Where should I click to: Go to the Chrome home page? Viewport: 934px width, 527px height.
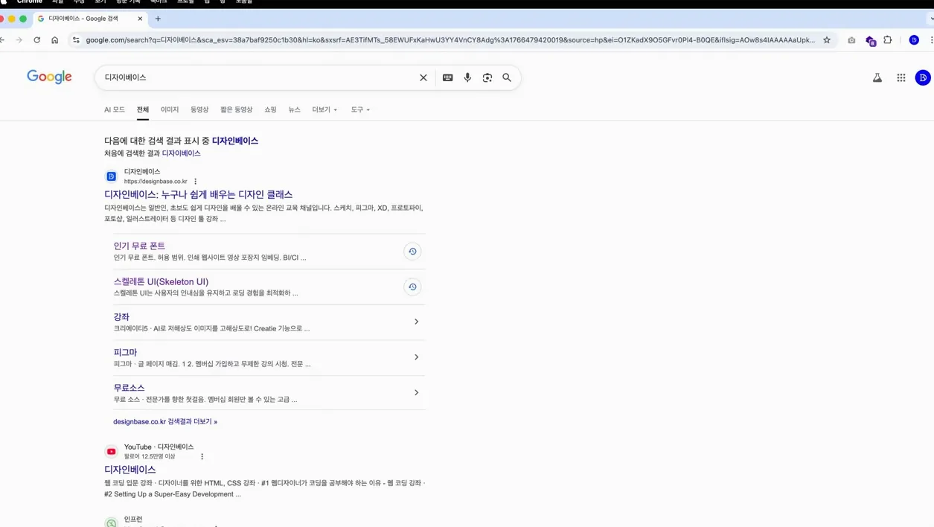tap(54, 40)
